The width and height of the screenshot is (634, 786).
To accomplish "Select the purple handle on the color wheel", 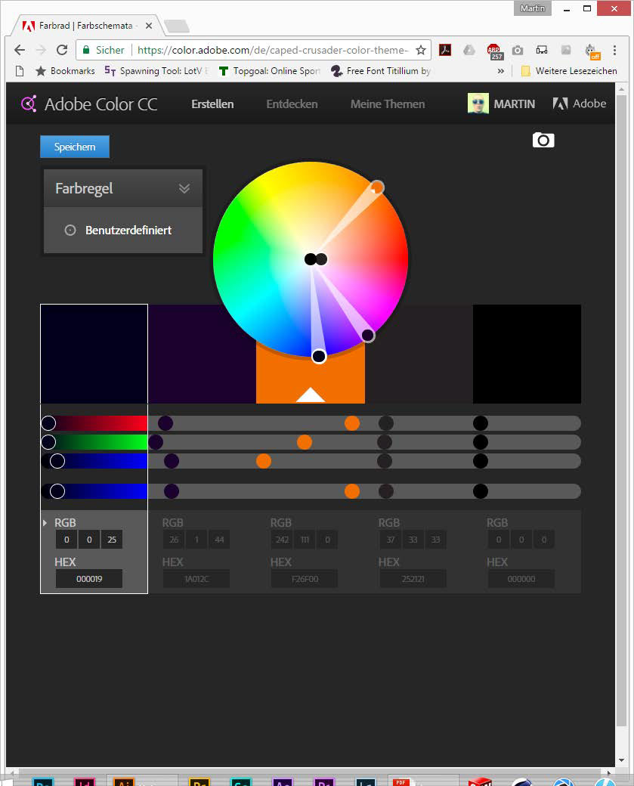I will [367, 336].
